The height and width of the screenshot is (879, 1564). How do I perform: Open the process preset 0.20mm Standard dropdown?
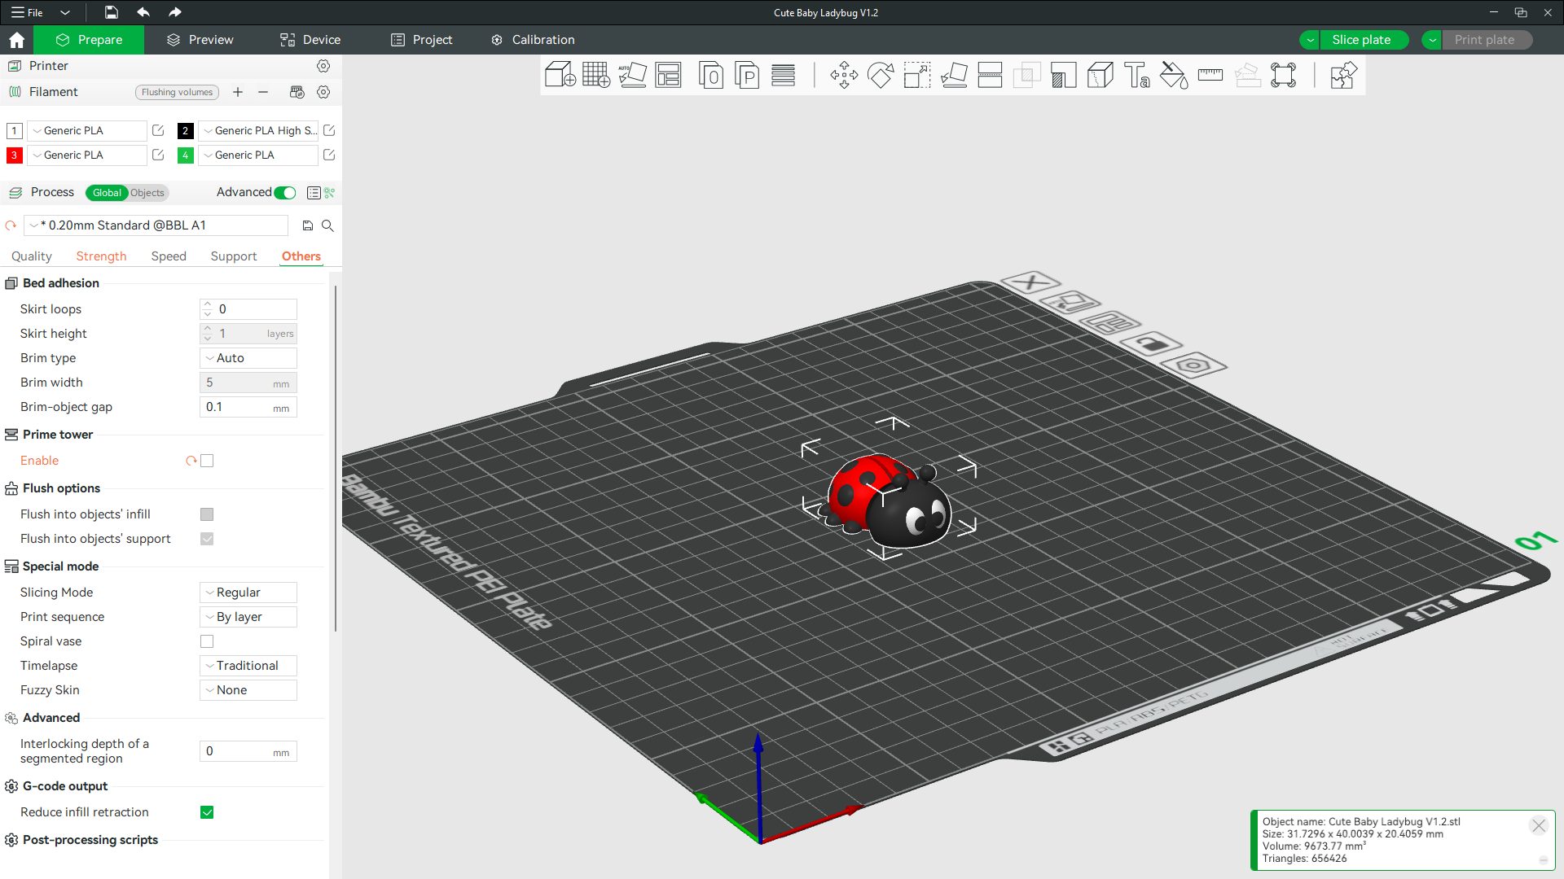pyautogui.click(x=156, y=225)
